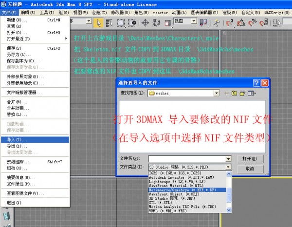Viewport: 292px width, 227px height.
Task: Activate the Select and Move tool
Action: [x=145, y=23]
